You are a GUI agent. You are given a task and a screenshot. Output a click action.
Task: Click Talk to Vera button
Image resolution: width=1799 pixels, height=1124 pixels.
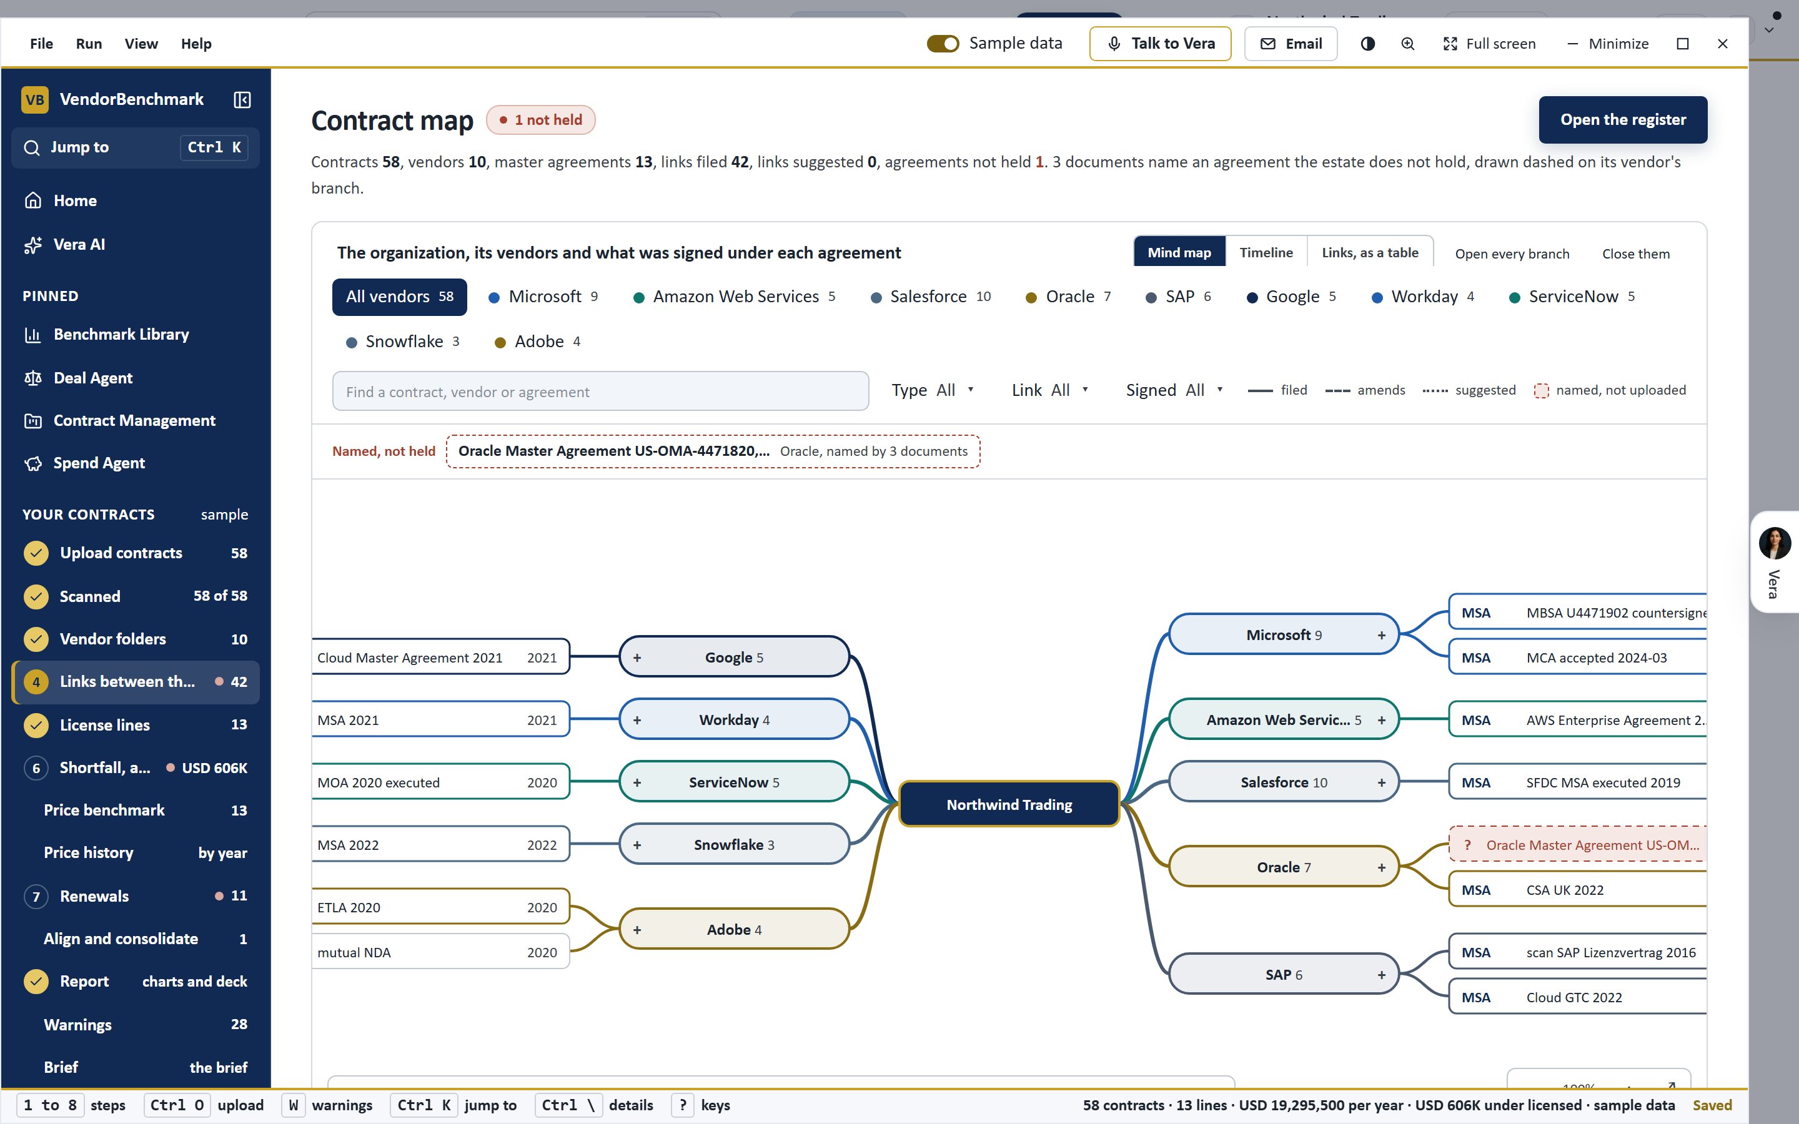pyautogui.click(x=1161, y=44)
